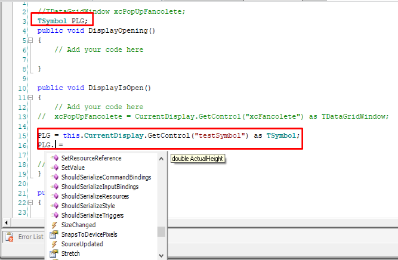Click the Error List icon
This screenshot has height=260, width=398.
[10, 237]
